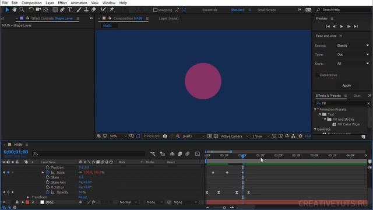The image size is (373, 210).
Task: Take a snapshot with camera icon
Action: (x=165, y=136)
